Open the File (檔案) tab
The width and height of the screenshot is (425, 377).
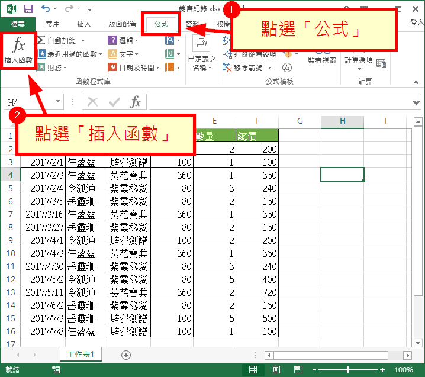(18, 24)
